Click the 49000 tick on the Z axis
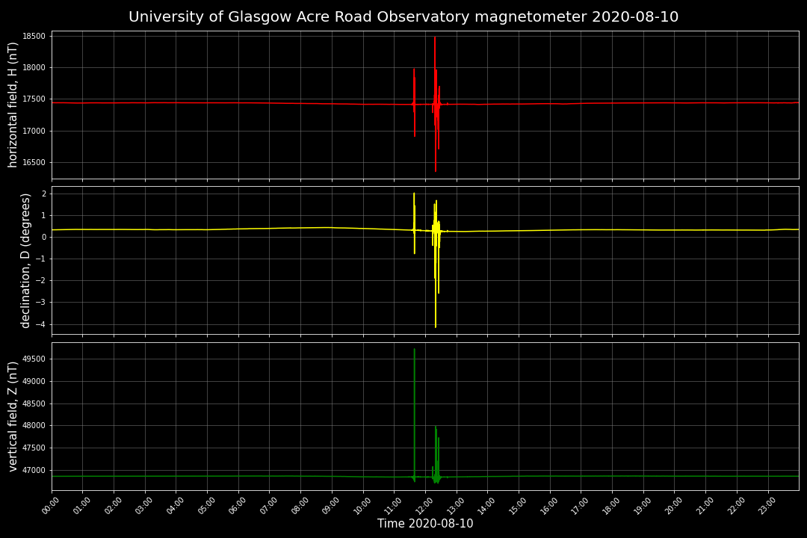The image size is (807, 538). pos(34,382)
